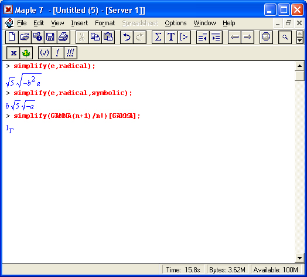Click the auto-correct syntax checkmark icon
This screenshot has height=277, width=307.
pos(45,53)
